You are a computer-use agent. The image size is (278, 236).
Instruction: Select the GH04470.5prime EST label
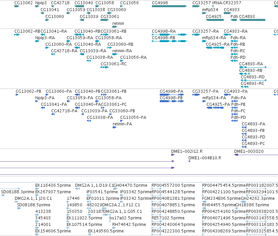point(130,185)
